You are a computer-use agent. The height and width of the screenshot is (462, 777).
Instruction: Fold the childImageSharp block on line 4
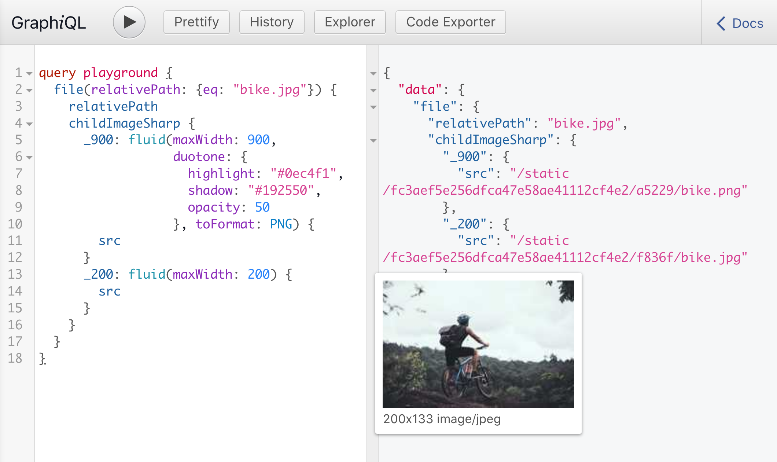30,124
